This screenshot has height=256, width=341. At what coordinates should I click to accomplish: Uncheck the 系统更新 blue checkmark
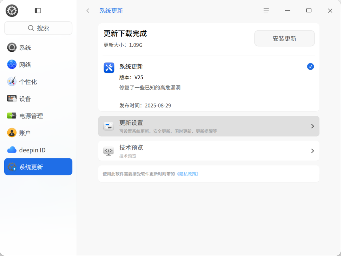[x=311, y=67]
